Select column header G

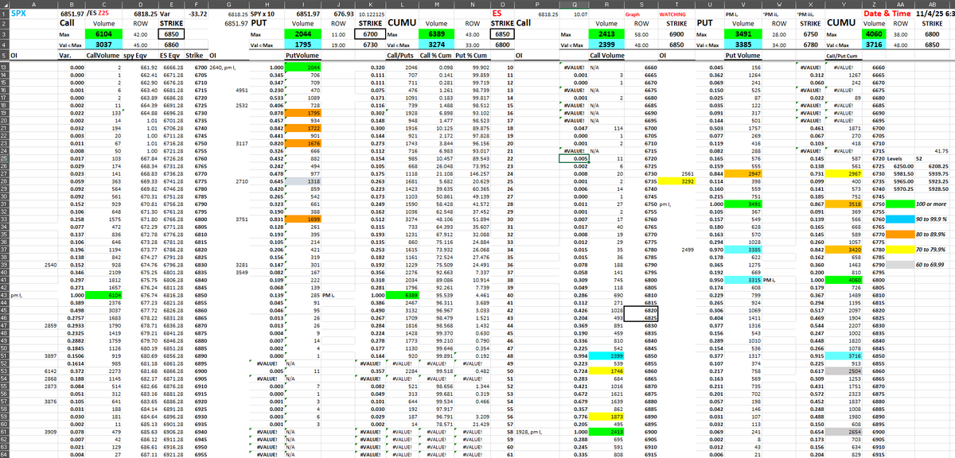(x=228, y=4)
